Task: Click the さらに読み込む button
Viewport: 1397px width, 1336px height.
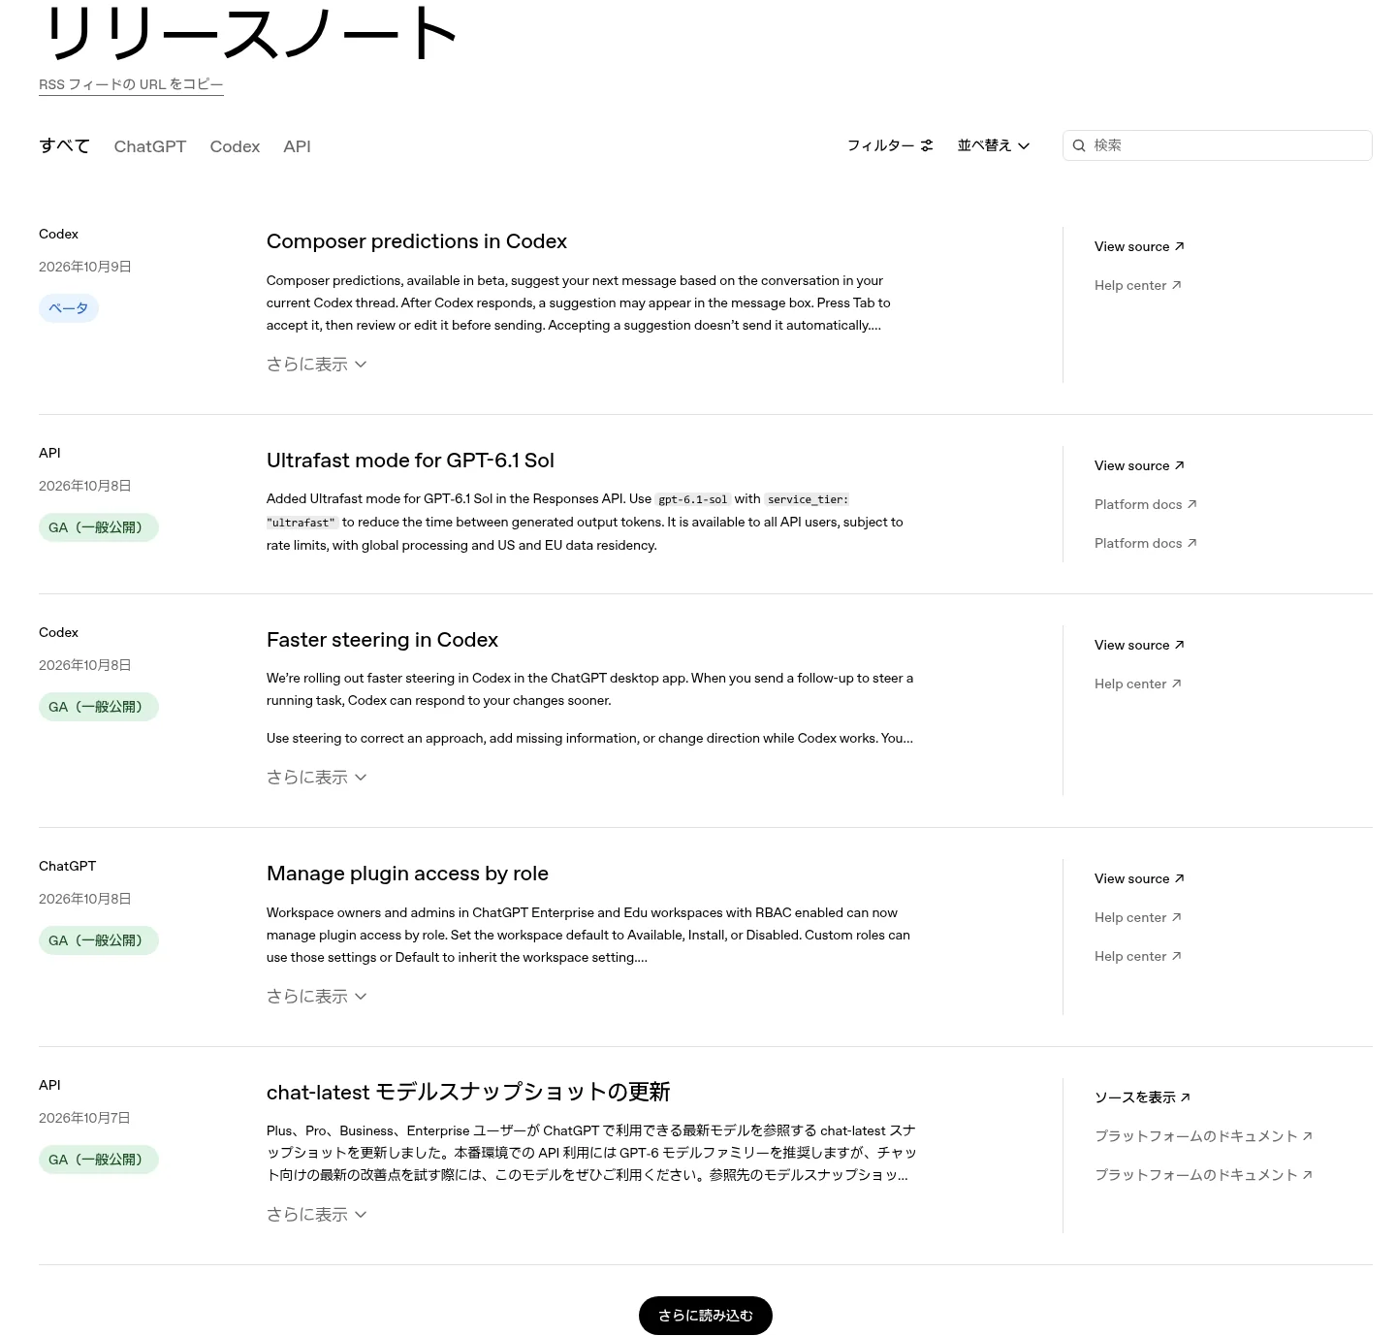Action: 706,1316
